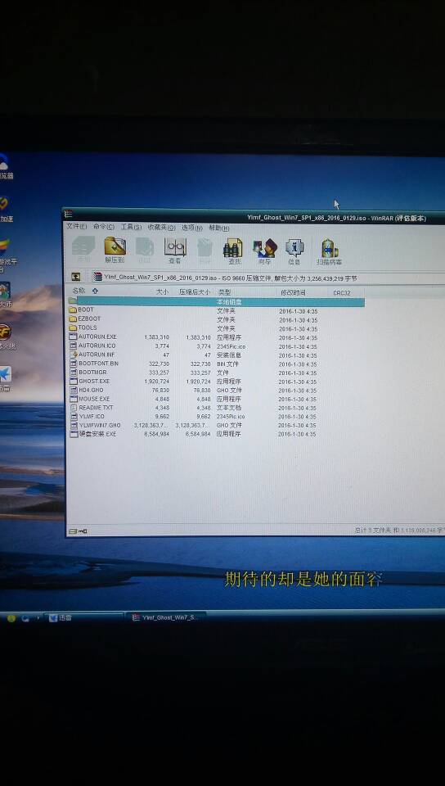The image size is (445, 786).
Task: Click the 扫描病毒 (Scan virus) toolbar icon
Action: tap(330, 251)
